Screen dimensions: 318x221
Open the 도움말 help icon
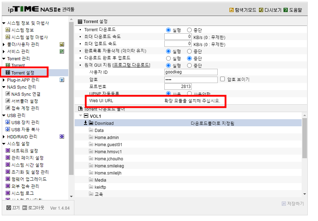286,10
